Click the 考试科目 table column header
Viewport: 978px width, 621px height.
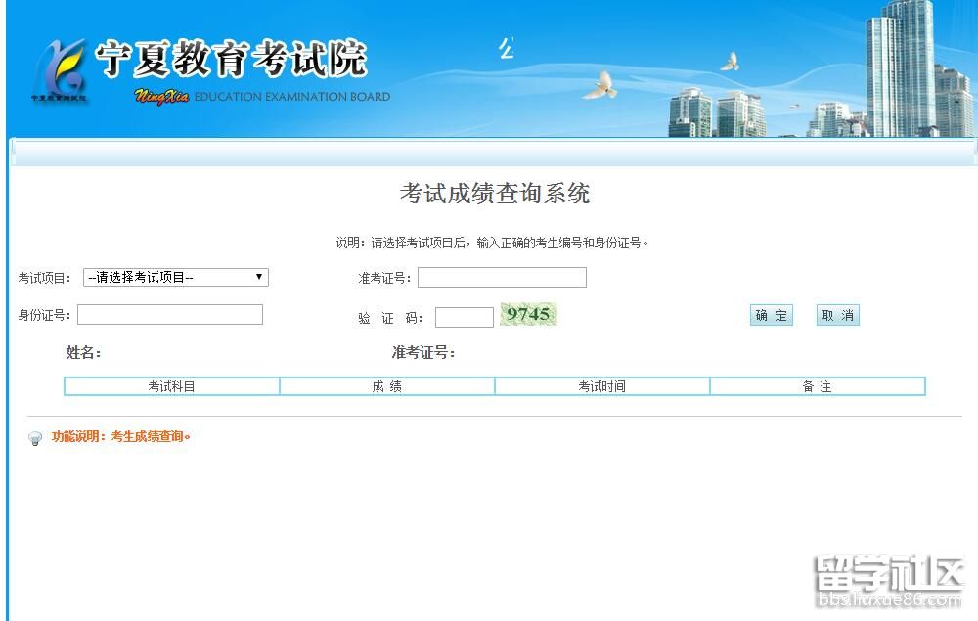click(172, 387)
